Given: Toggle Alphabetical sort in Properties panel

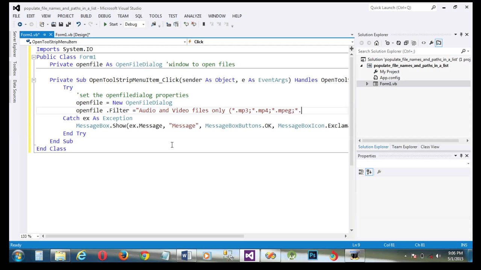Looking at the screenshot, I should [x=369, y=172].
